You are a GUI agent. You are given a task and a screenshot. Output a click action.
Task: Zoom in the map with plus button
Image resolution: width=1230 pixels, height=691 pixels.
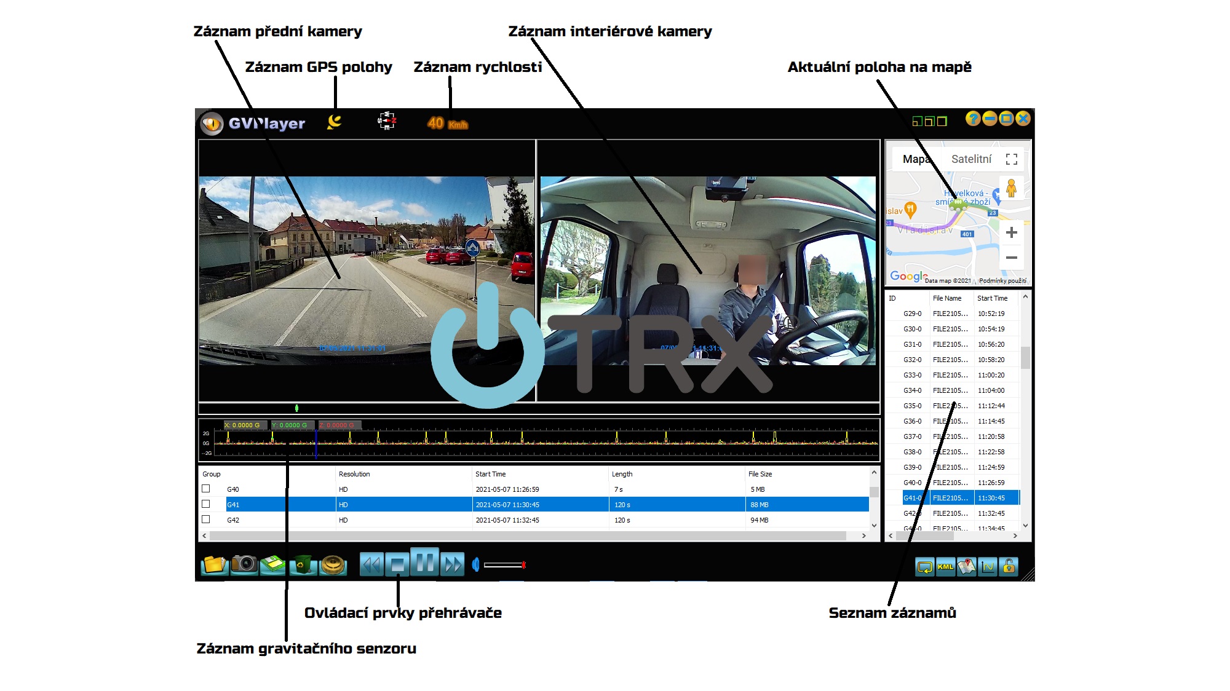[x=1012, y=232]
